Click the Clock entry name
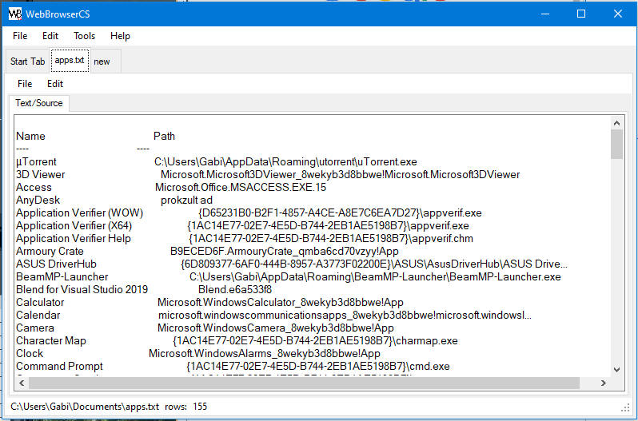 click(30, 354)
